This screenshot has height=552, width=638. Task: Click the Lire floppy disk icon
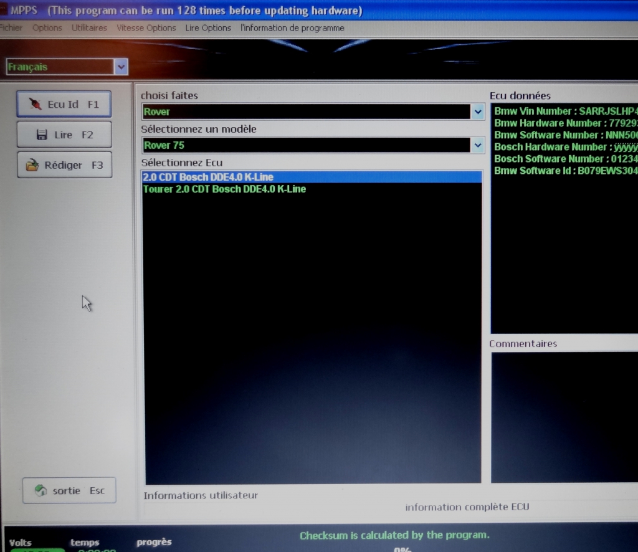42,135
